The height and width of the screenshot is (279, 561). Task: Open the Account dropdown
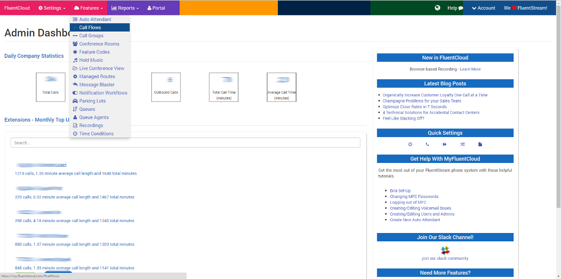[483, 8]
